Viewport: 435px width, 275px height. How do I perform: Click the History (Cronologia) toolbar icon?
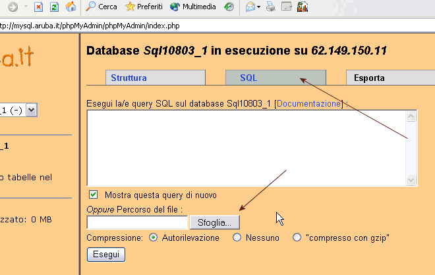click(229, 7)
